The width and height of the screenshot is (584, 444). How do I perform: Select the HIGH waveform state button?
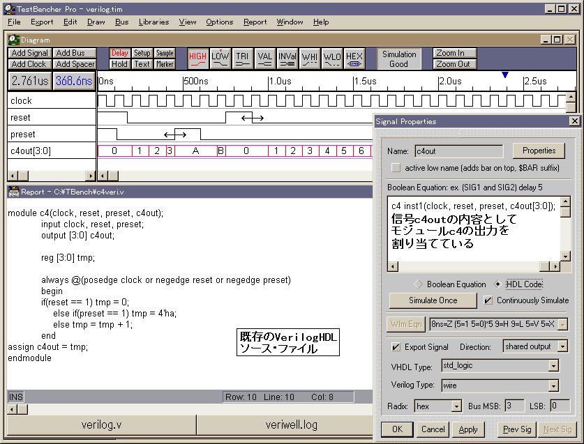tap(198, 59)
